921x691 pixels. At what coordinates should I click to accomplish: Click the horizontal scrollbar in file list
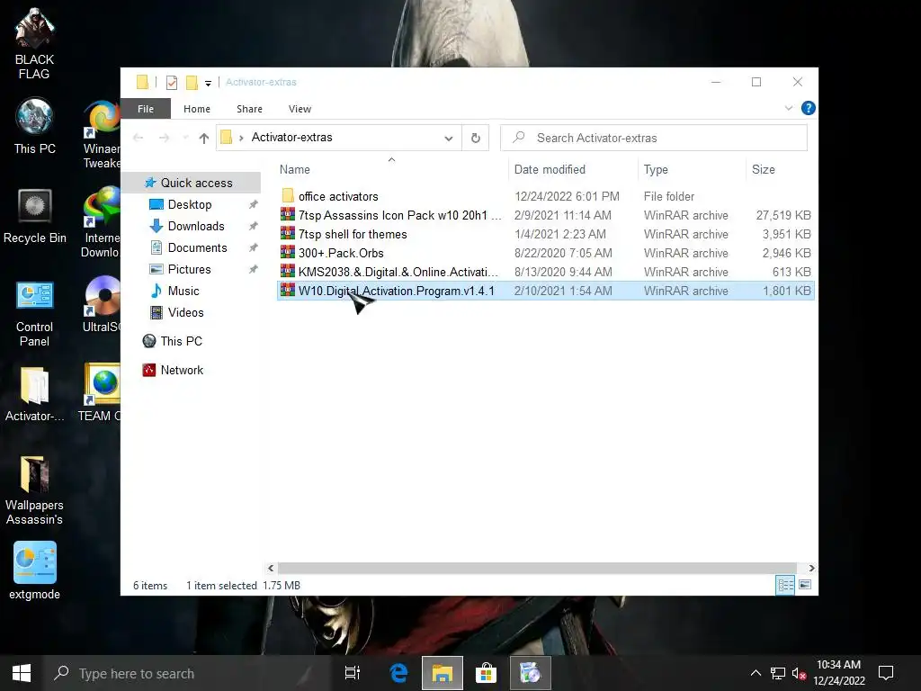tap(537, 569)
